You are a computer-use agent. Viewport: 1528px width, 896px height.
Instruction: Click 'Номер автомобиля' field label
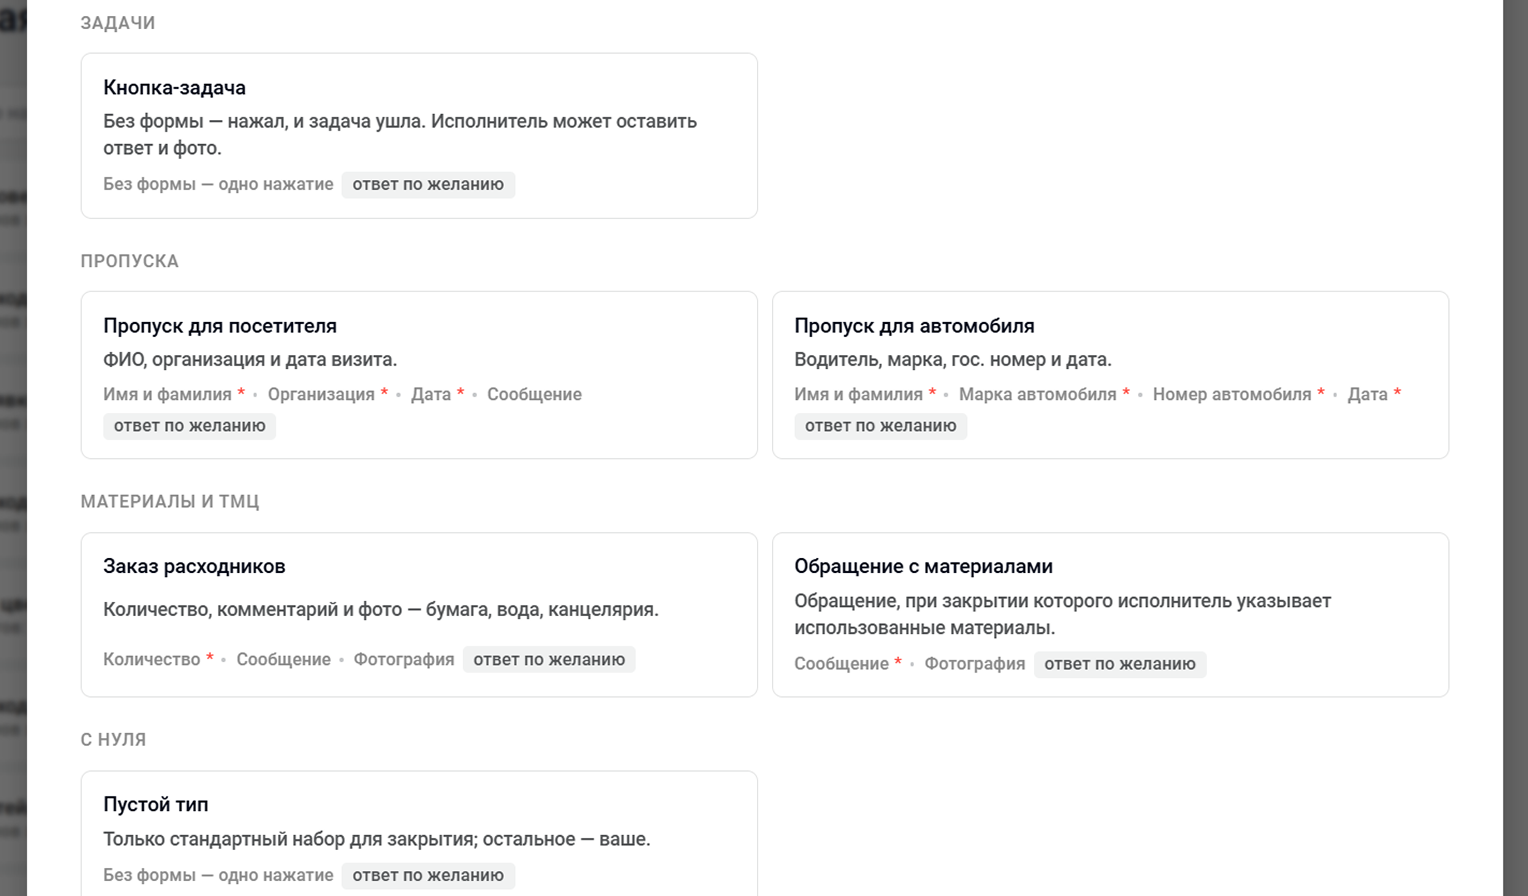pyautogui.click(x=1231, y=395)
